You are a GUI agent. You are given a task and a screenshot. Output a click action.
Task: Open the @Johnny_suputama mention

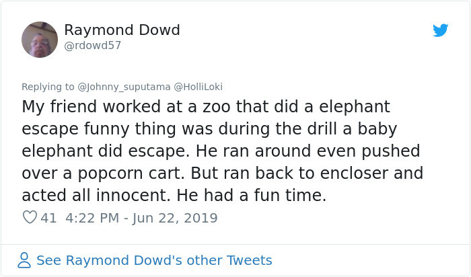click(x=124, y=87)
